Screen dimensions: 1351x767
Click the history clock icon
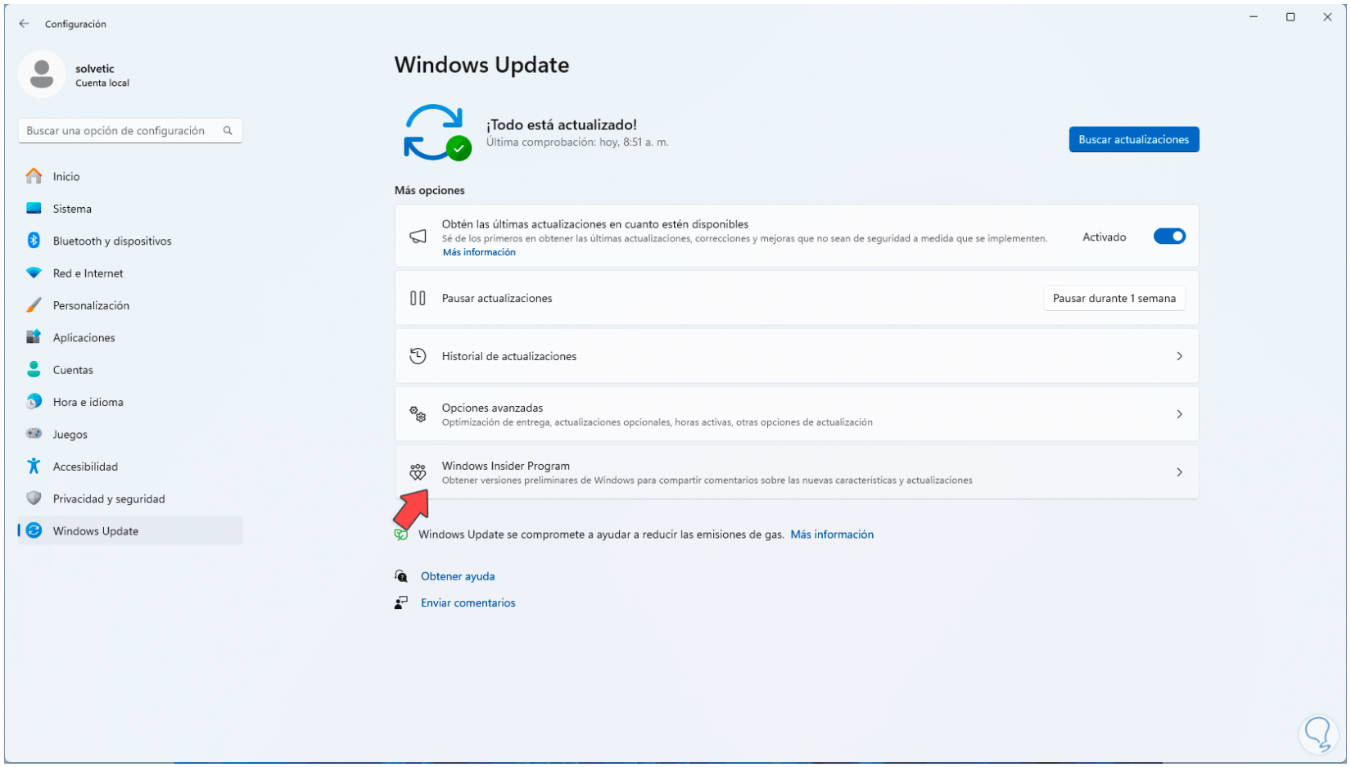coord(418,356)
